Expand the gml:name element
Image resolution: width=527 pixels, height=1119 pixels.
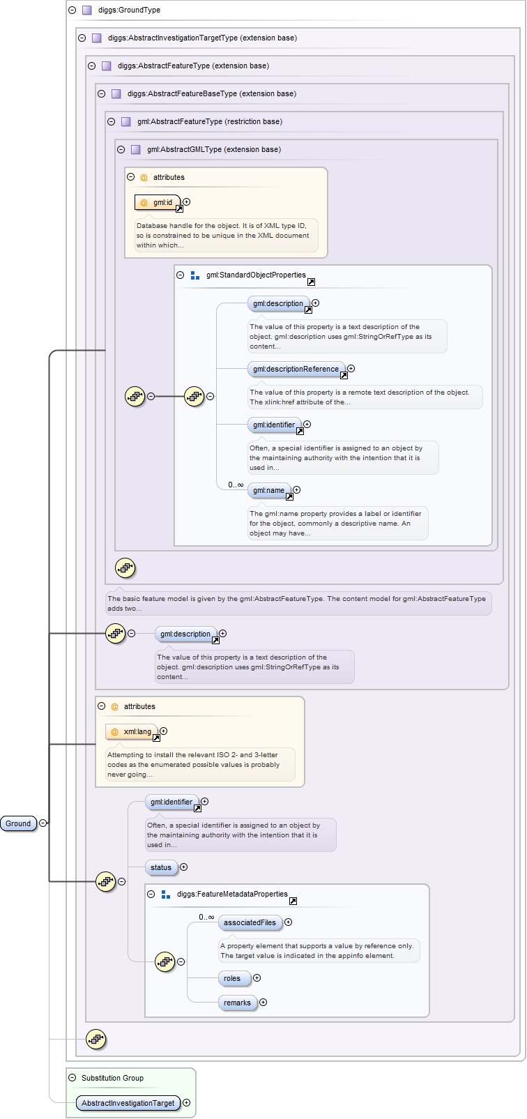(x=297, y=489)
